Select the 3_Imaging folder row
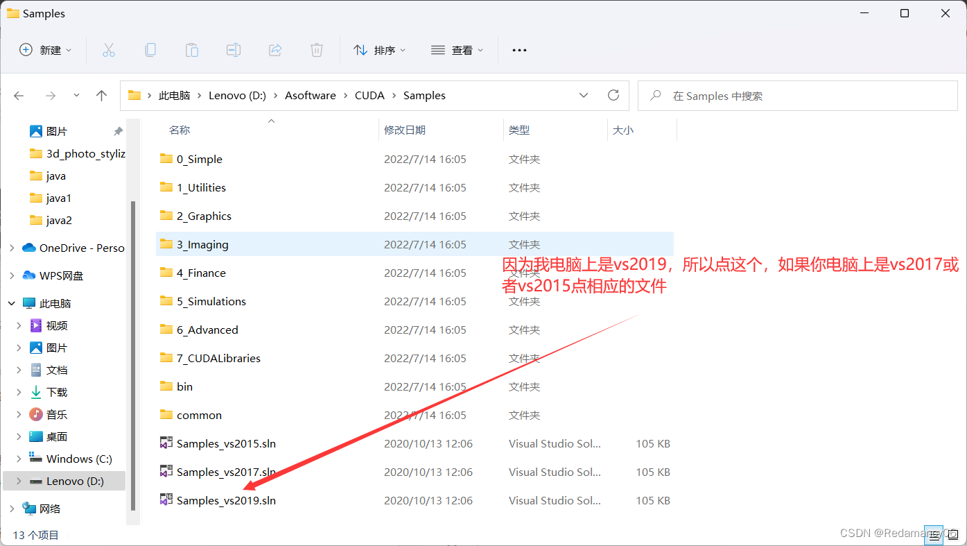The width and height of the screenshot is (967, 546). pos(415,244)
